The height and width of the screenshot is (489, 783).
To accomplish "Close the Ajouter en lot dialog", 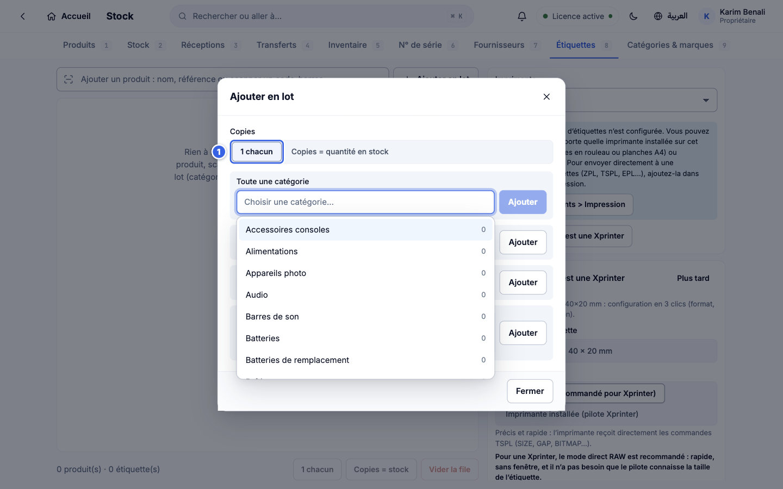I will coord(546,97).
